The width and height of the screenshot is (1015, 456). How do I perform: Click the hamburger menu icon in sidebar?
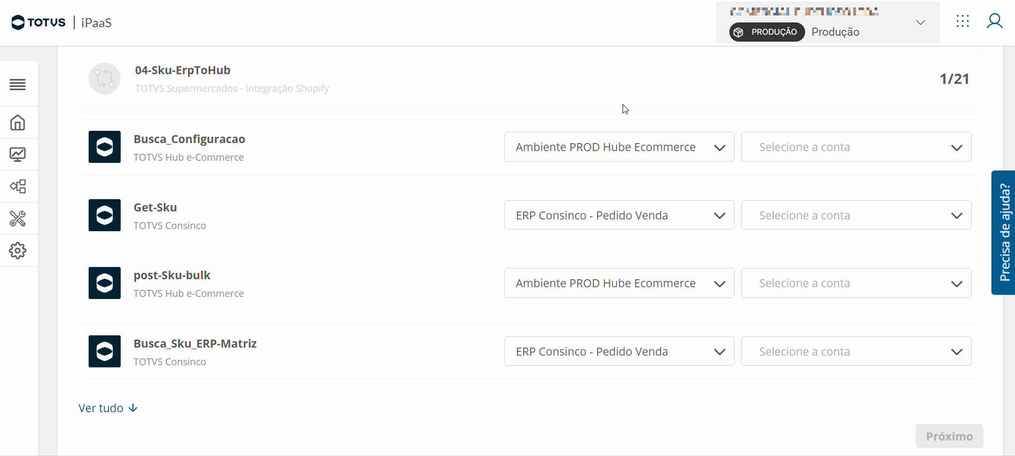[x=18, y=84]
